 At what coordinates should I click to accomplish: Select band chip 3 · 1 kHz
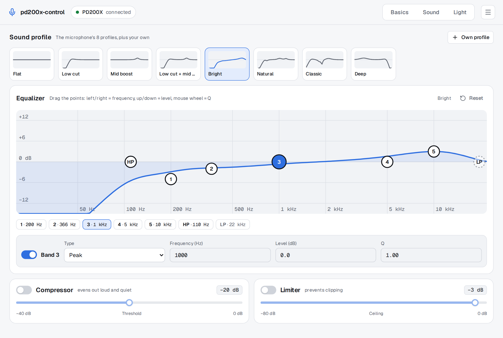[97, 225]
